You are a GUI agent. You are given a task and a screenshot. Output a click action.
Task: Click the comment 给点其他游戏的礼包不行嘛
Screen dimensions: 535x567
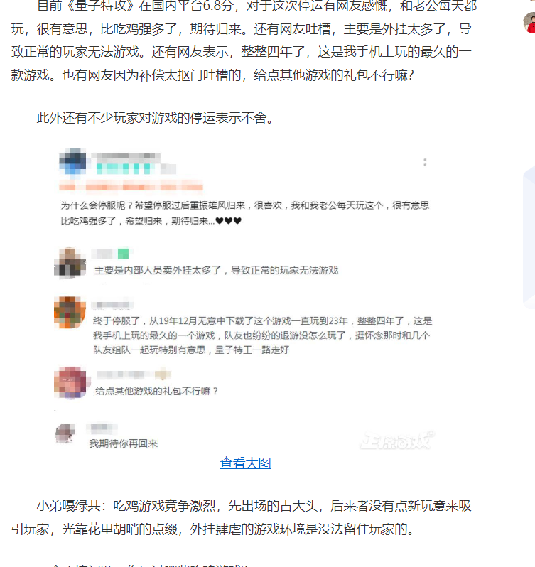point(156,391)
